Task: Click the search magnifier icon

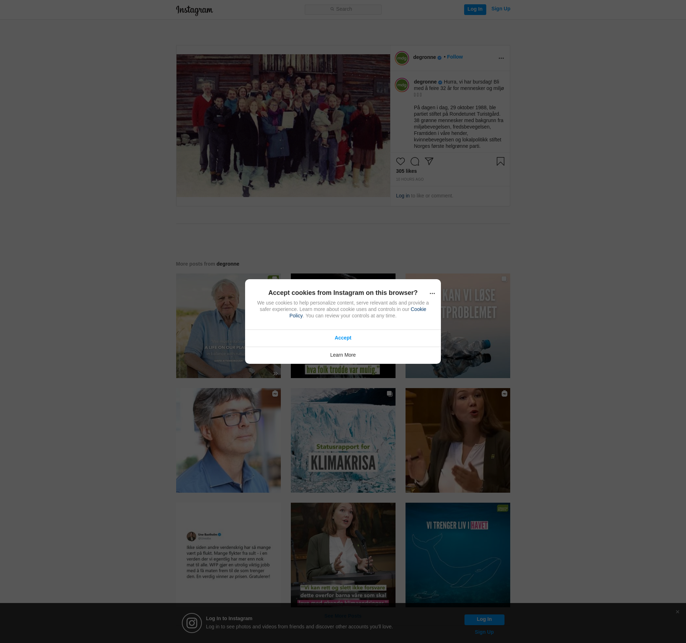Action: tap(332, 9)
